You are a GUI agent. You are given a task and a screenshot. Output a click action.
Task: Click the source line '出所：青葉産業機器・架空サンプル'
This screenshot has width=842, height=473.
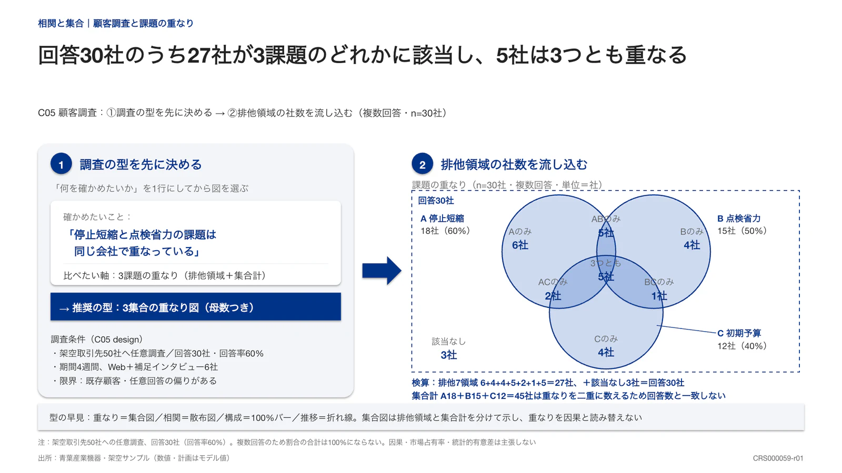[135, 458]
